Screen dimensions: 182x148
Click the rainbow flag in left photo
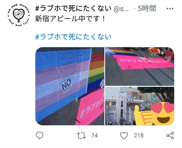click(97, 72)
